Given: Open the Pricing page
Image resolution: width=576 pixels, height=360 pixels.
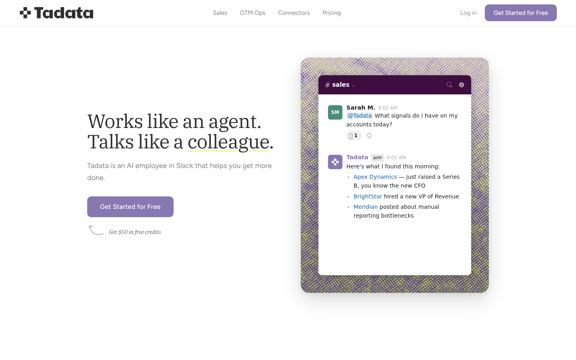Looking at the screenshot, I should coord(332,13).
